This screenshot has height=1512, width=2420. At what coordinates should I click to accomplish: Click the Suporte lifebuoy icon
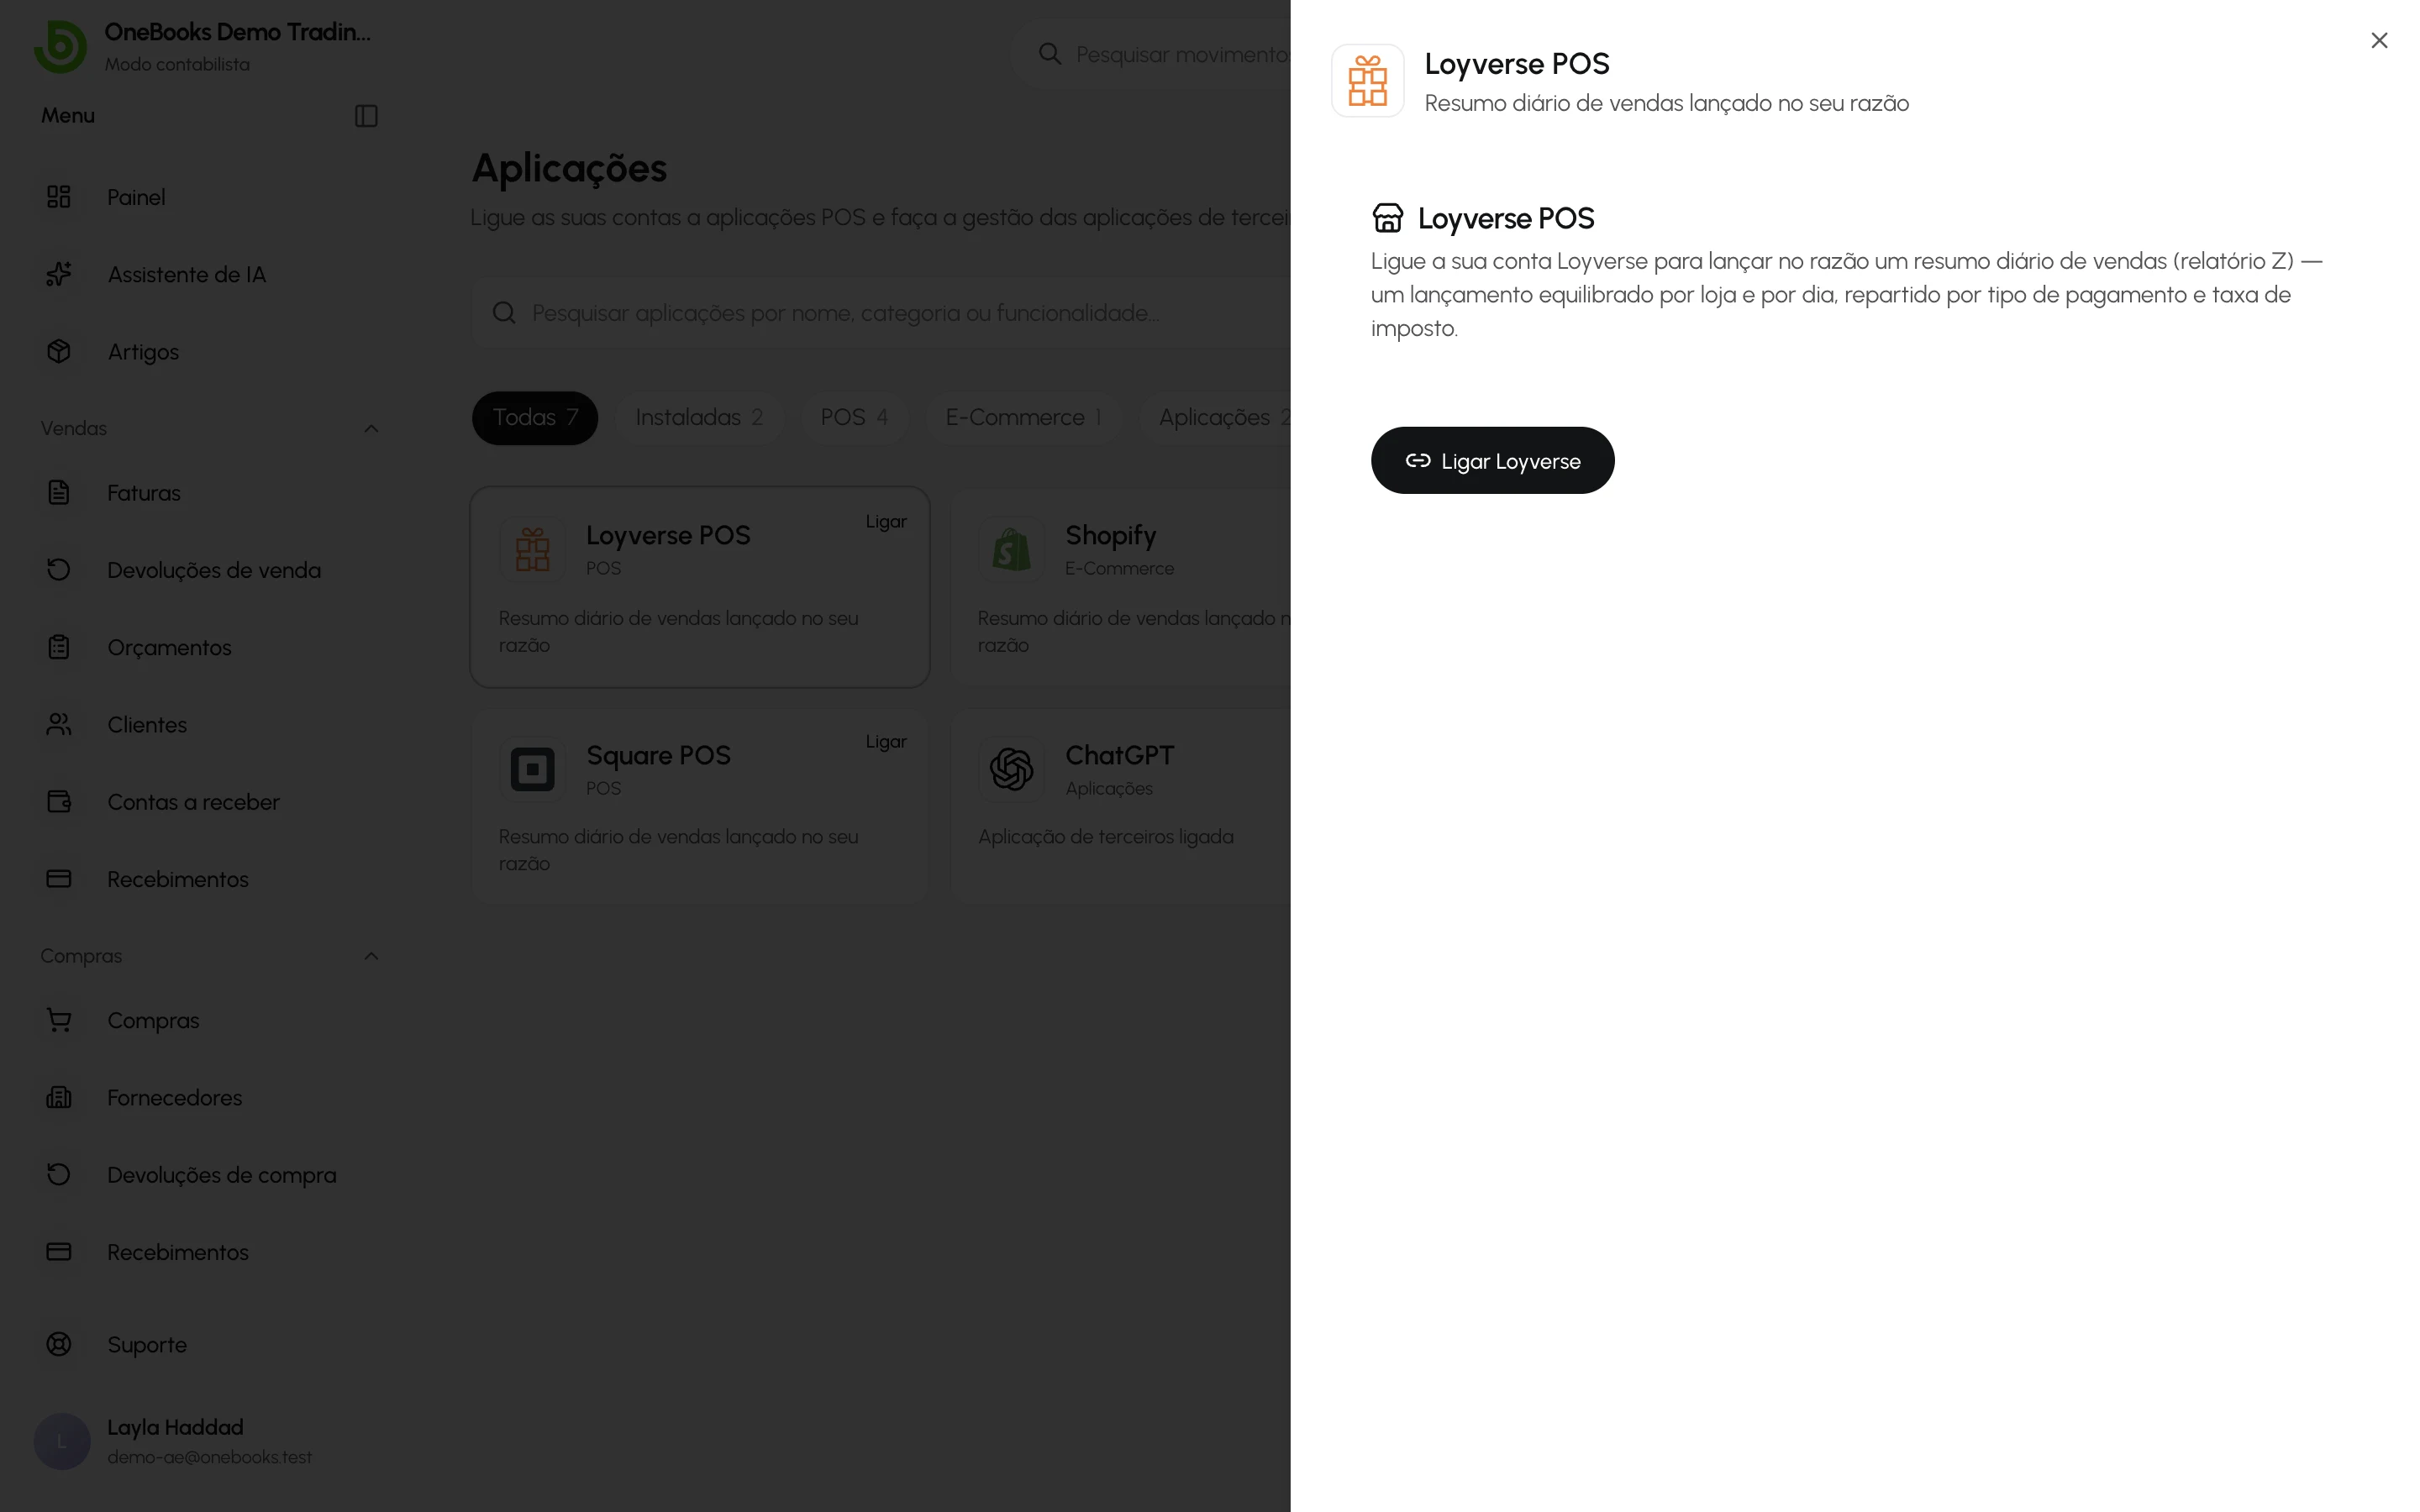tap(59, 1344)
